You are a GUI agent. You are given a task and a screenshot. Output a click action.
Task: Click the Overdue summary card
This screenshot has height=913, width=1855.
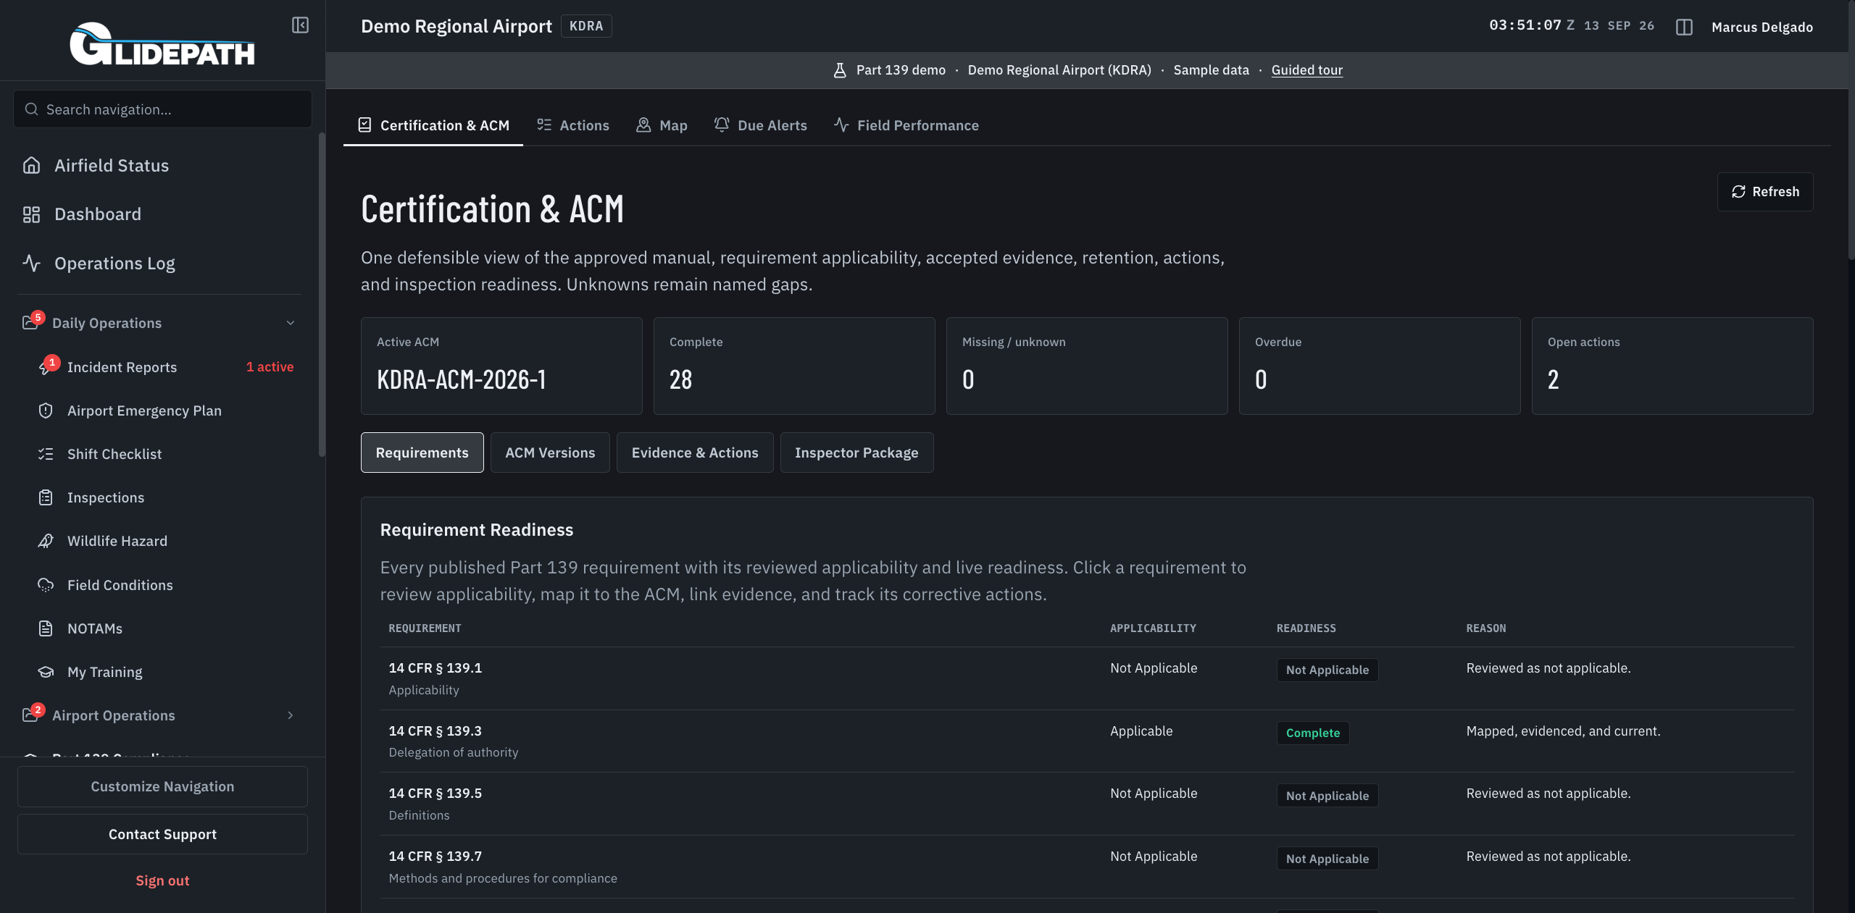point(1380,366)
